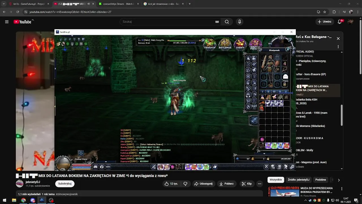Open the jebnietyDJ channel link
The height and width of the screenshot is (204, 362).
(x=33, y=182)
